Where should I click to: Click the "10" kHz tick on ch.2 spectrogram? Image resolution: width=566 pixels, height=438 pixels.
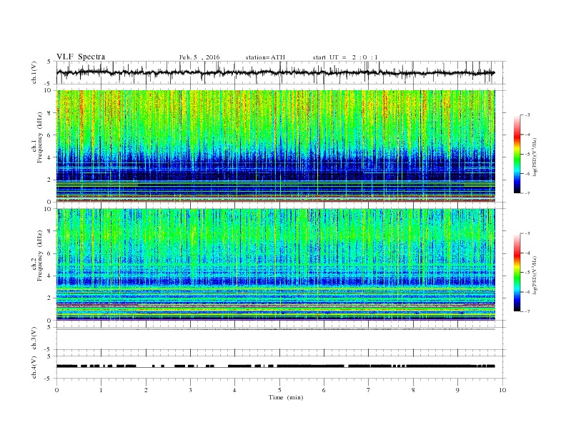point(49,209)
